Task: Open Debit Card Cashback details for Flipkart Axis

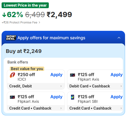Action: click(121, 86)
